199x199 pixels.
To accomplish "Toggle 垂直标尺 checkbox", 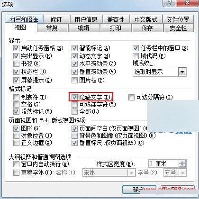I will [x=74, y=143].
